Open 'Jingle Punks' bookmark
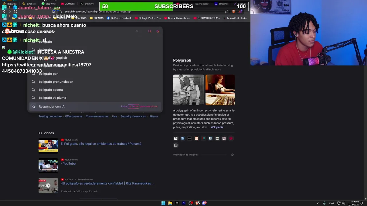 click(x=147, y=18)
